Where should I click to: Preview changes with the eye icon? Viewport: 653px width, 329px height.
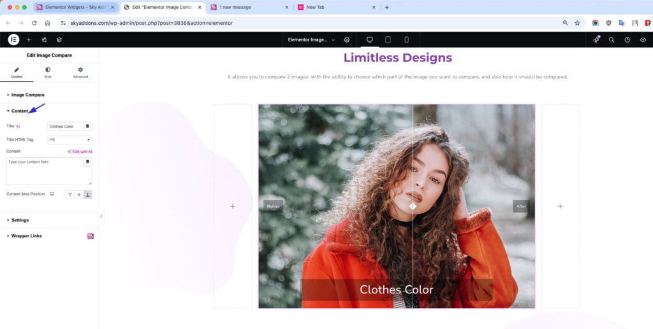coord(643,40)
